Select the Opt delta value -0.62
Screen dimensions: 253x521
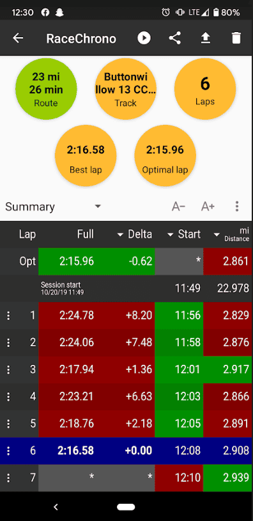[x=141, y=261]
